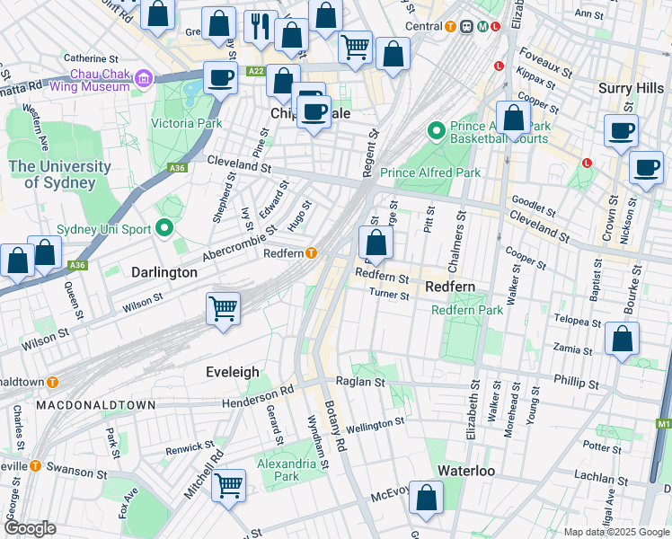
Task: Click the Abercrombie St street label
Action: tap(240, 243)
